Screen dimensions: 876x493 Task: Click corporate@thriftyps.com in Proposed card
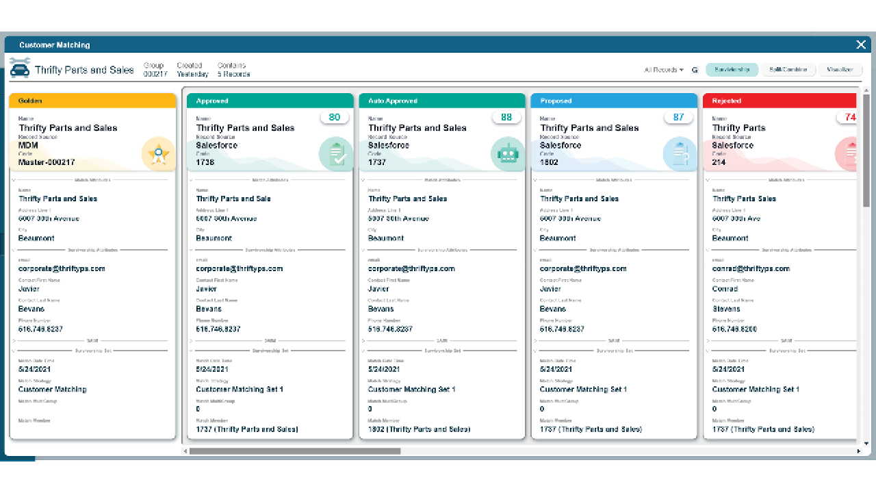click(583, 268)
